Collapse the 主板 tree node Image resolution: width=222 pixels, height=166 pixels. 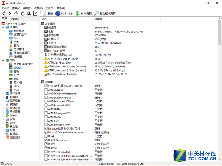coord(3,60)
